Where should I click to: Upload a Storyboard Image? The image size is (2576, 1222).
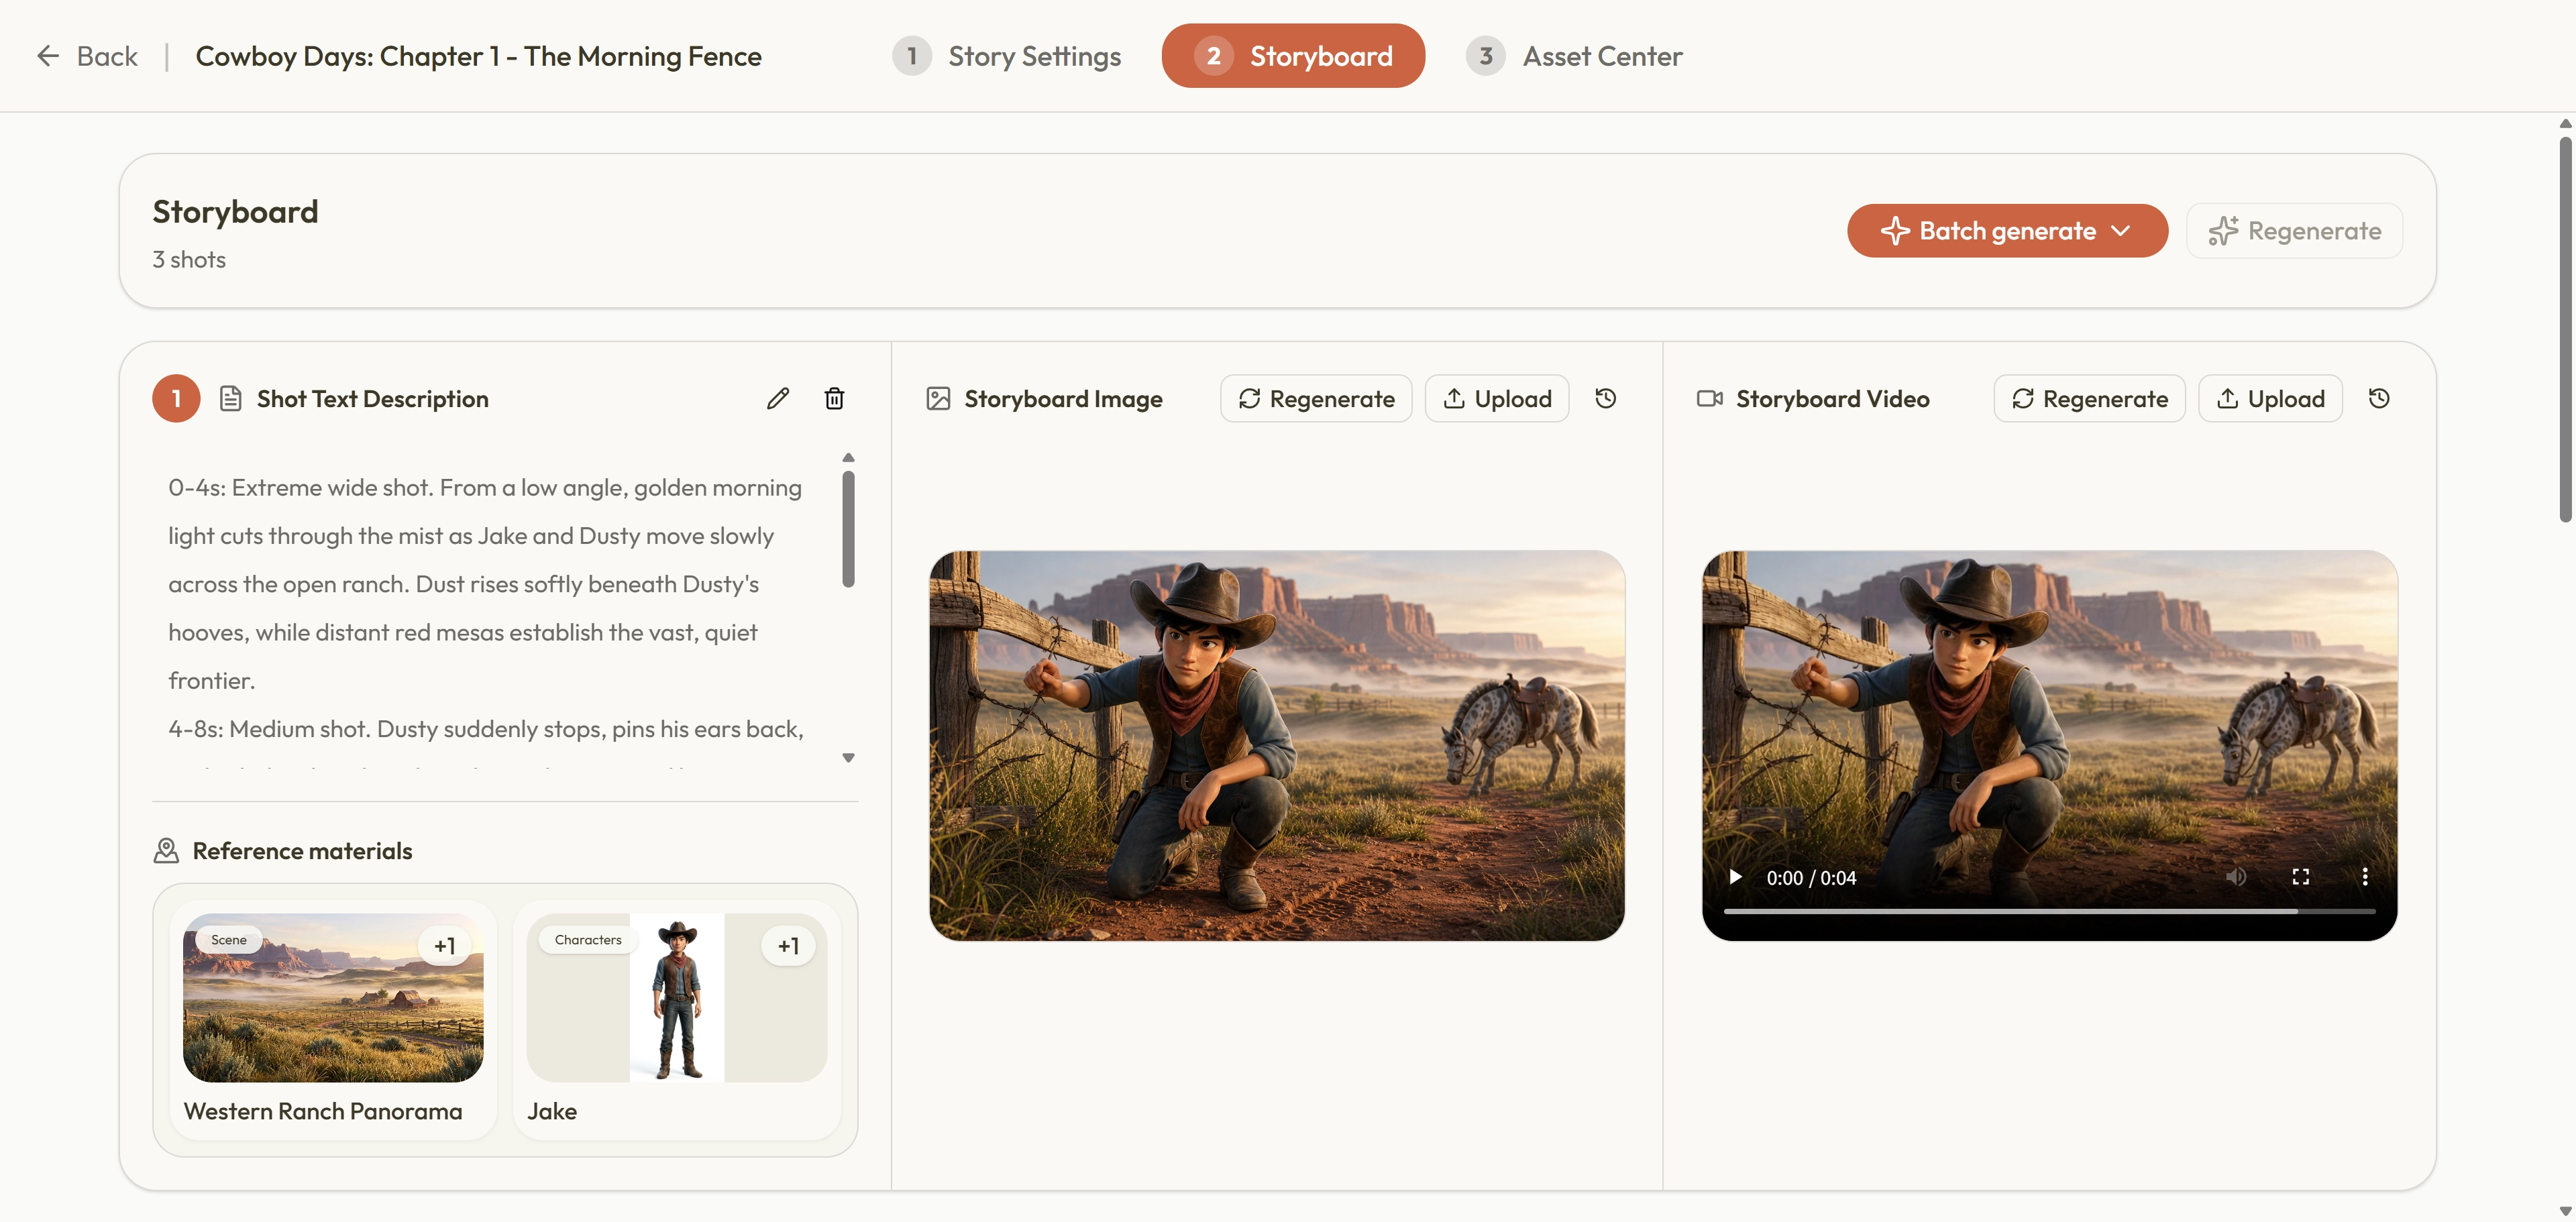(x=1497, y=399)
